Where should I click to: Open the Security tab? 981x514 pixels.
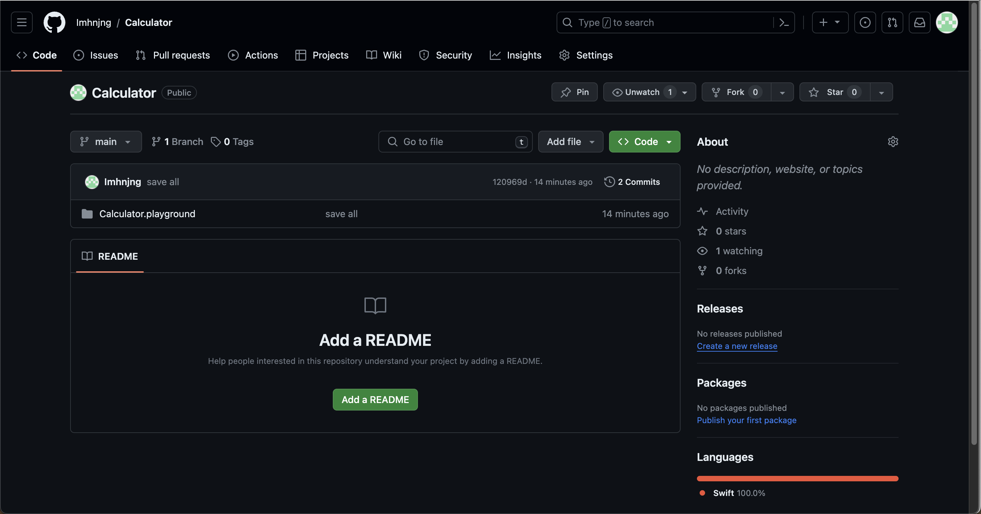click(445, 55)
